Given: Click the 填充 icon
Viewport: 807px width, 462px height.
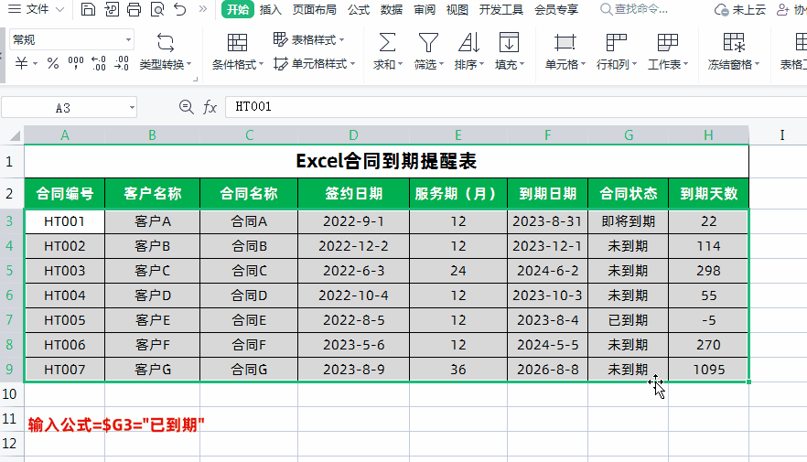Looking at the screenshot, I should tap(509, 43).
